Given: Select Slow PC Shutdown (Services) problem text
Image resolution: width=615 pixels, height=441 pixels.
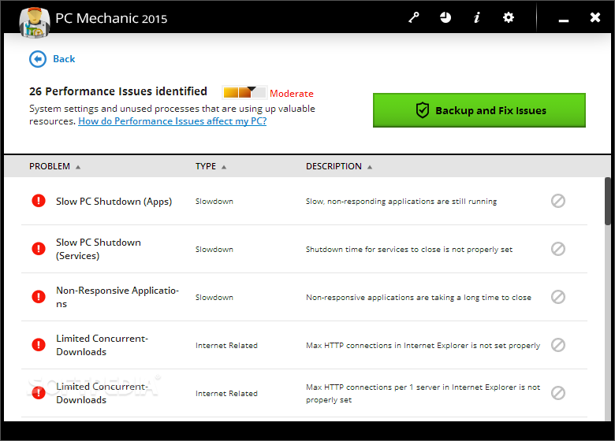Looking at the screenshot, I should click(x=99, y=249).
